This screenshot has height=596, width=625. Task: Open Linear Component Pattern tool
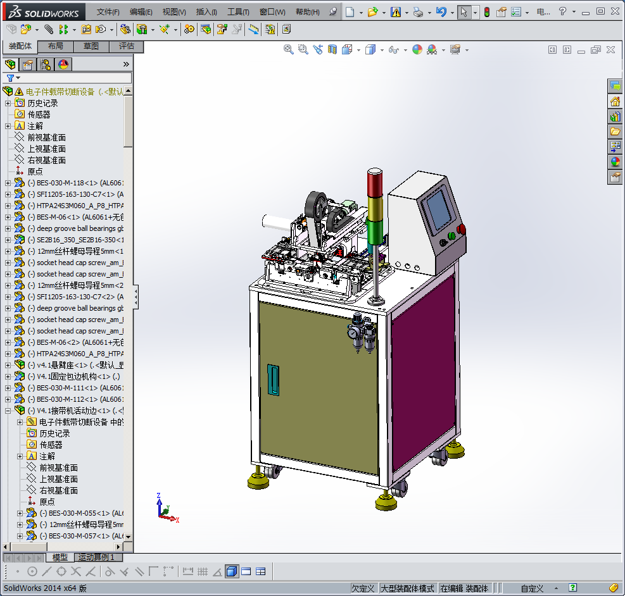coord(63,29)
